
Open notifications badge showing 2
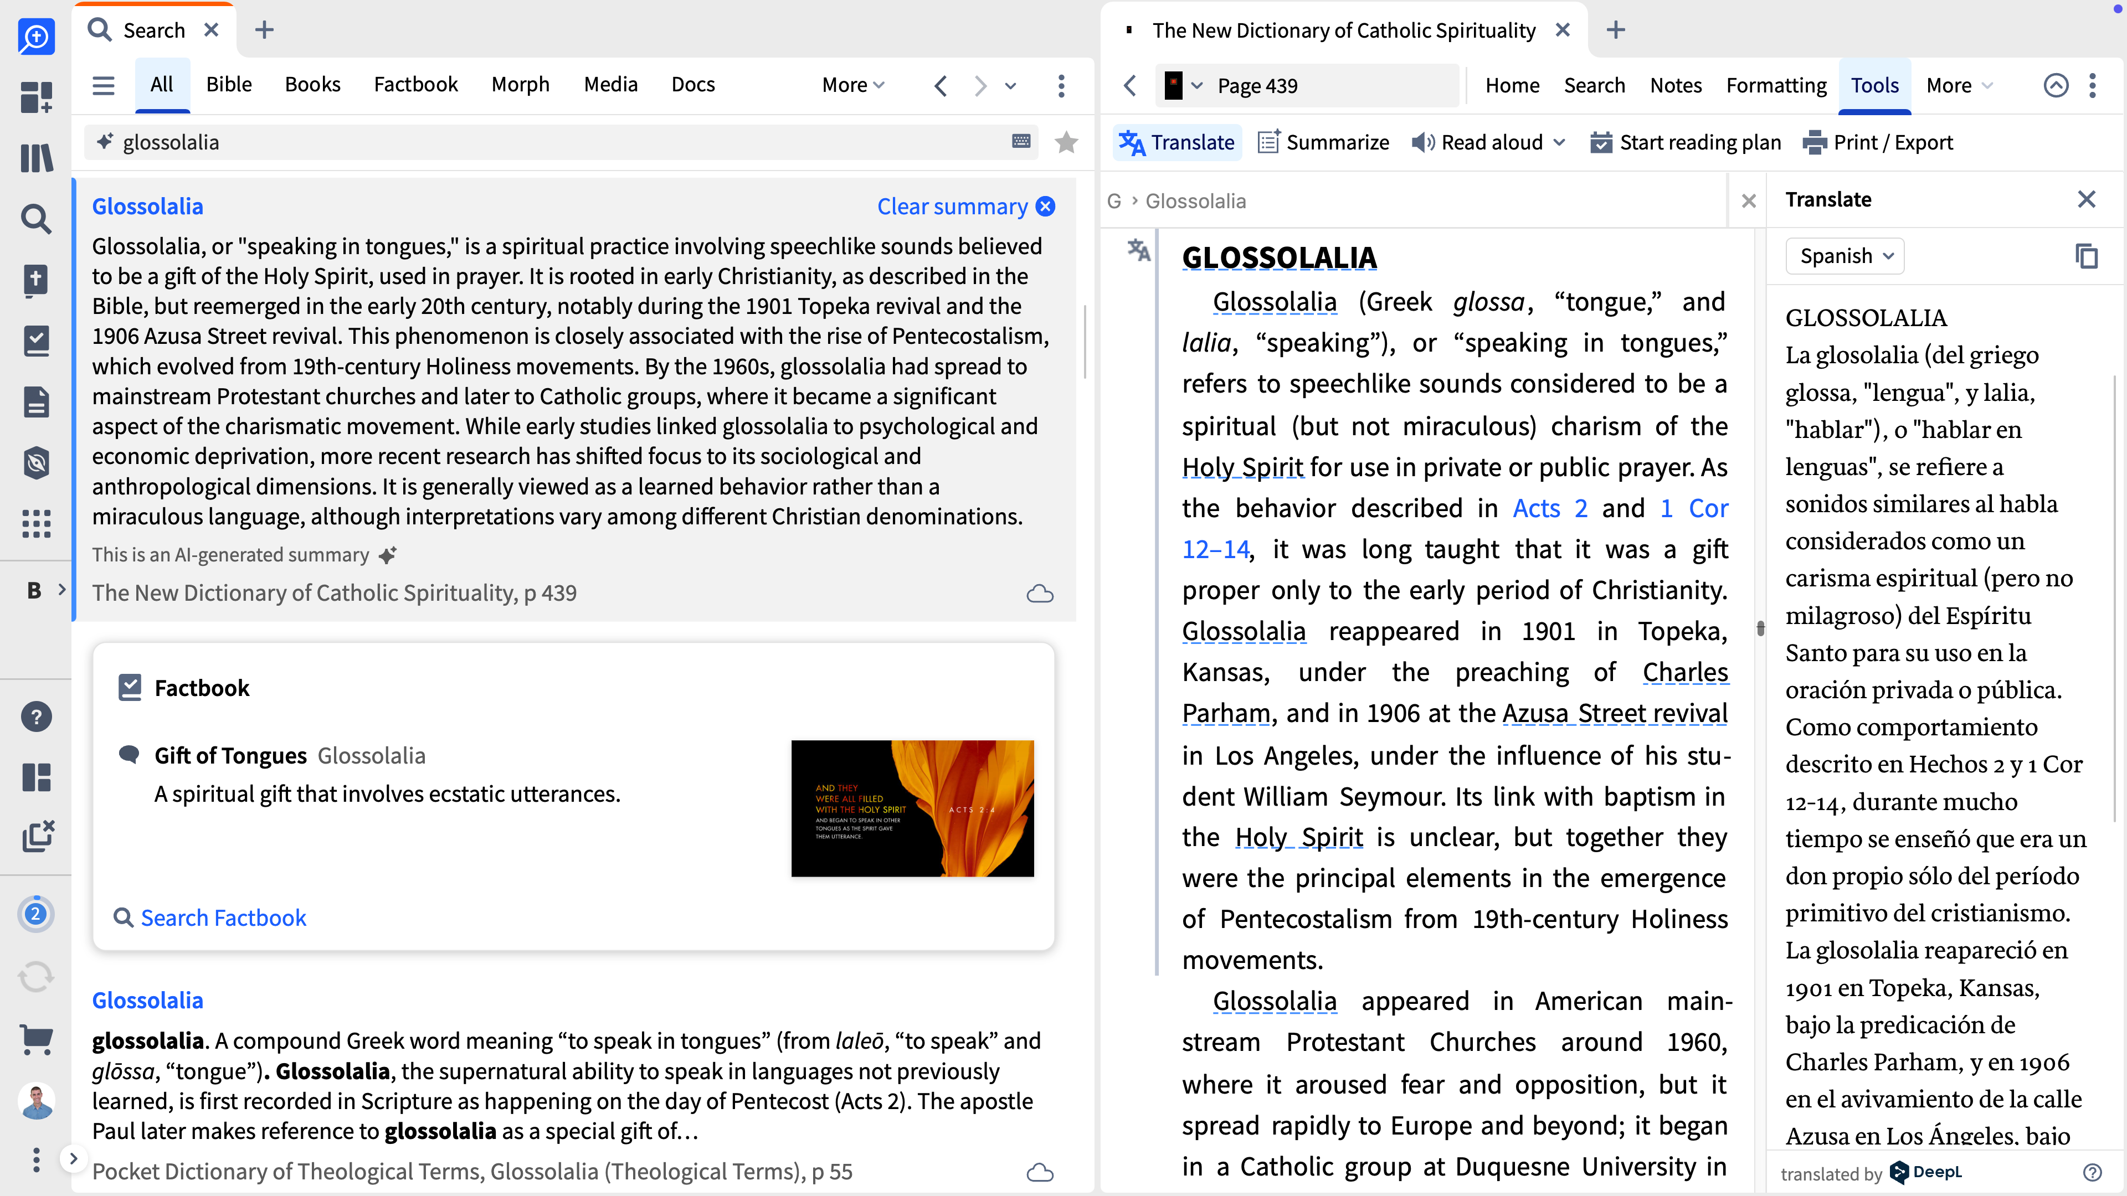[x=35, y=915]
